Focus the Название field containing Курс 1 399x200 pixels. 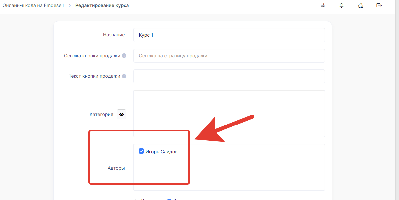click(x=229, y=35)
